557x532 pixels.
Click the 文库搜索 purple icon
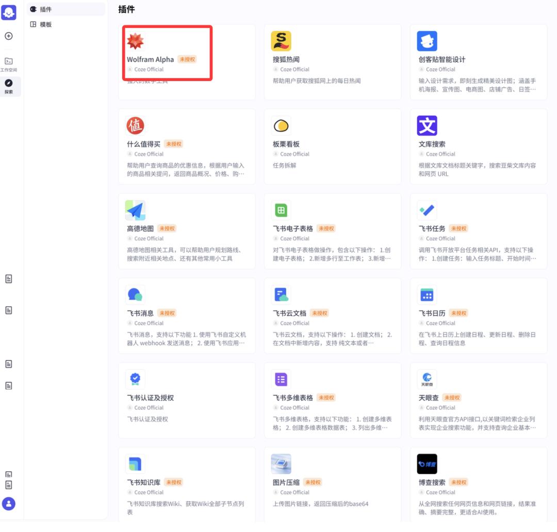pyautogui.click(x=427, y=126)
